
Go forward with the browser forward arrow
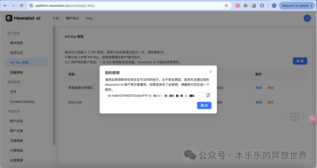click(13, 6)
